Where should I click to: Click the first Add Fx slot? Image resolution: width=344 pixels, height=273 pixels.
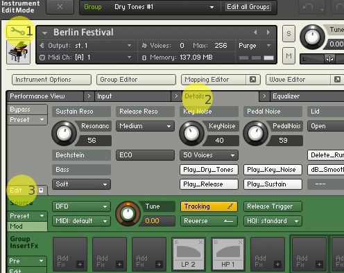[70, 254]
